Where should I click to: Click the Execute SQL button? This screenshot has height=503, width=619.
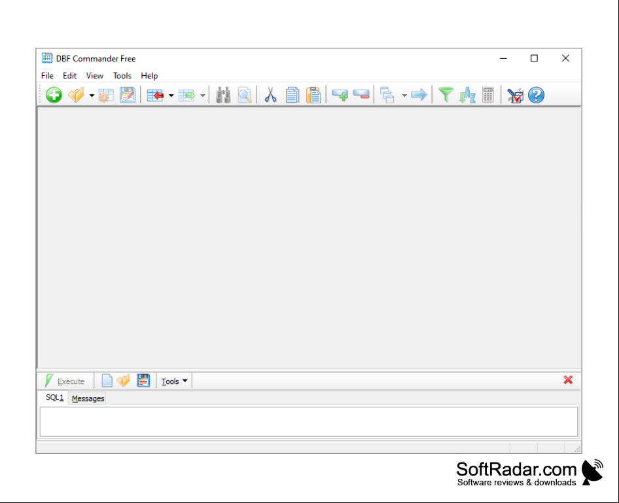point(65,381)
